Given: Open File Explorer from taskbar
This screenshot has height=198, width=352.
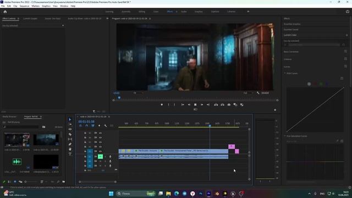Looking at the screenshot, I should click(x=168, y=194).
